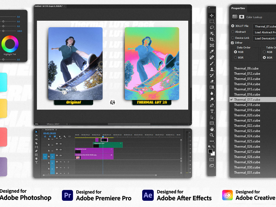Uncheck the Dither checkbox

pyautogui.click(x=232, y=43)
